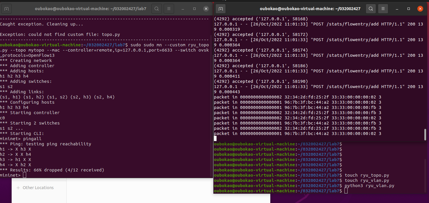This screenshot has width=429, height=203.
Task: Click the '*** Starting 2 switches' line
Action: coord(30,123)
